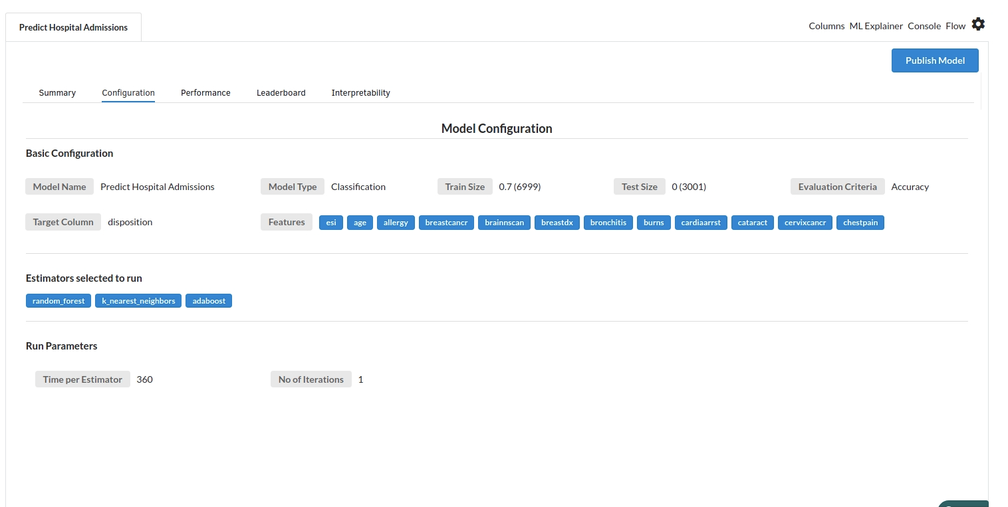
Task: Click the age feature tag
Action: point(360,223)
